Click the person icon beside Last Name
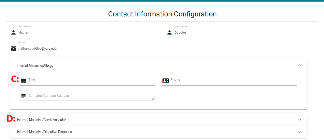The image size is (324, 140). (169, 32)
